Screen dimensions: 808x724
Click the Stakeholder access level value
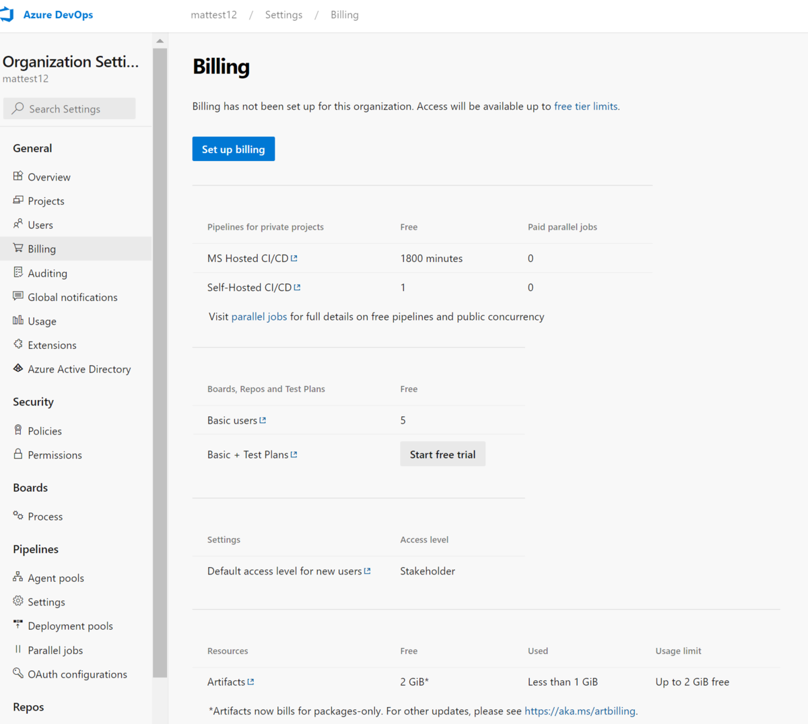click(428, 570)
